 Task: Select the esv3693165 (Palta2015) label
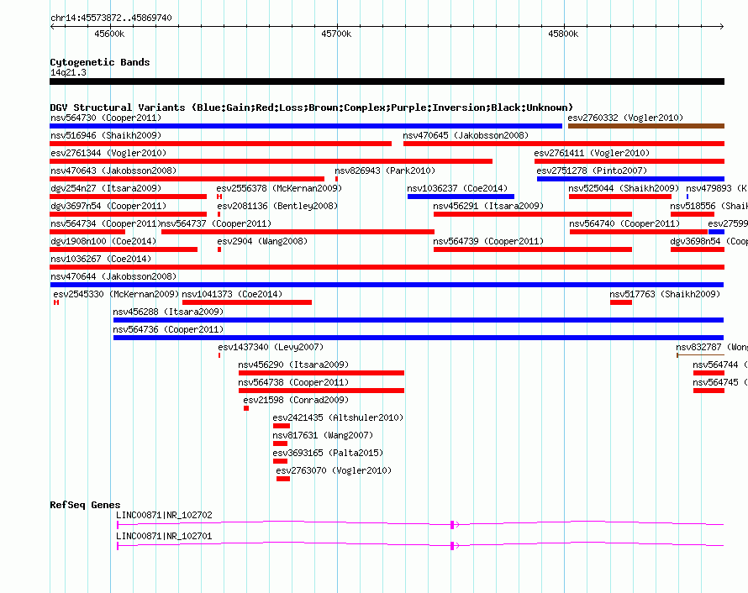click(x=328, y=453)
